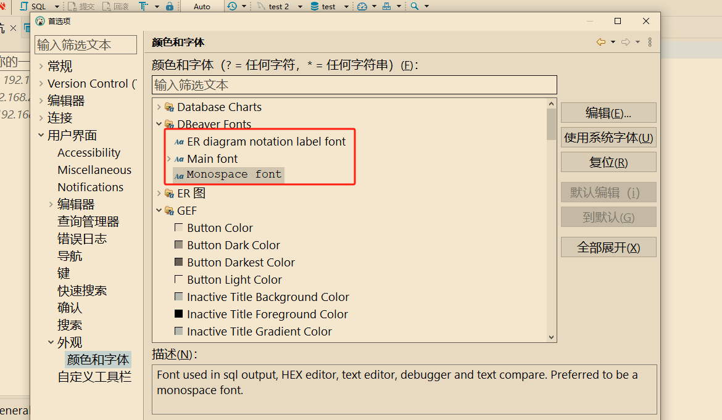This screenshot has height=420, width=722.
Task: Select Accessibility in the preferences tree
Action: [89, 153]
